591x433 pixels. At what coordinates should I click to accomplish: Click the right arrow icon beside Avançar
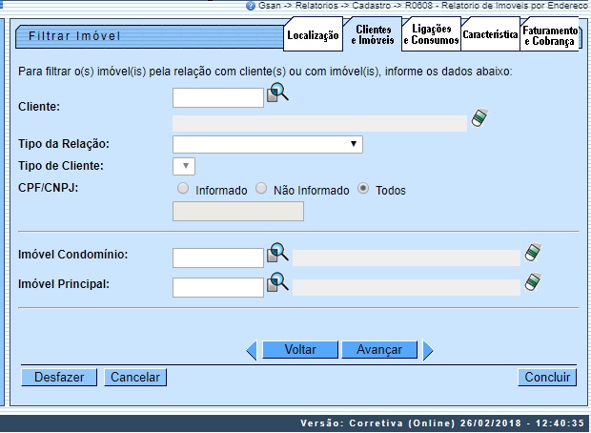coord(428,350)
